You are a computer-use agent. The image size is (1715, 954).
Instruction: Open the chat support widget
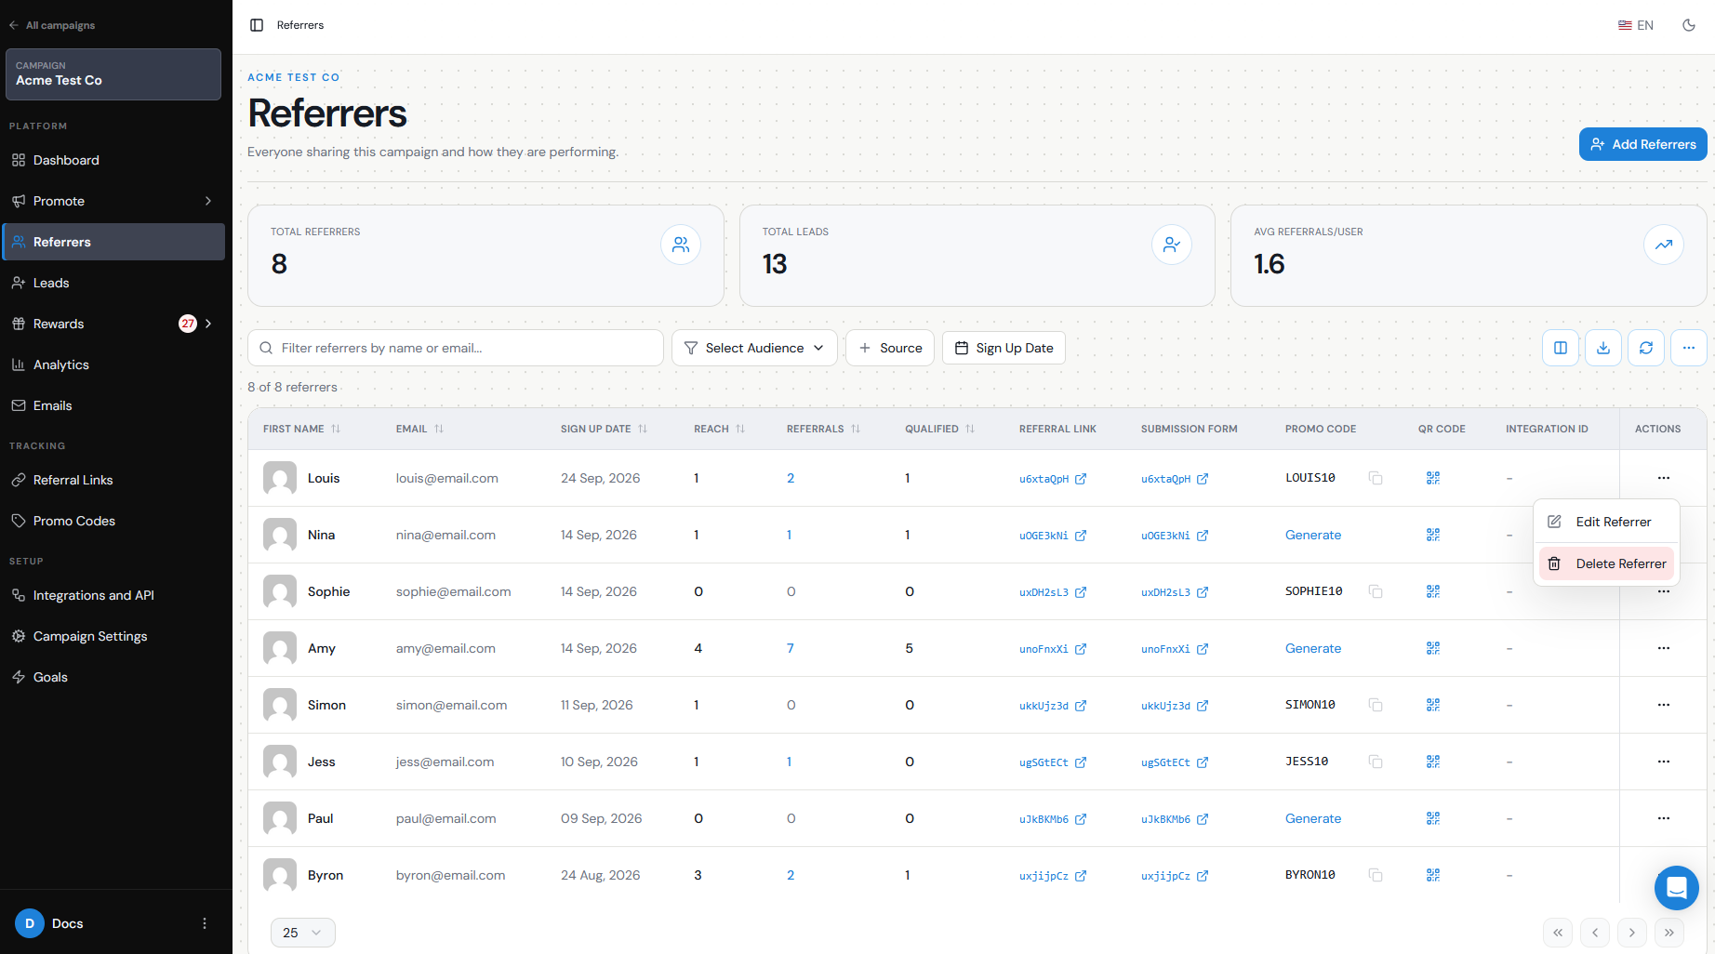[1677, 888]
